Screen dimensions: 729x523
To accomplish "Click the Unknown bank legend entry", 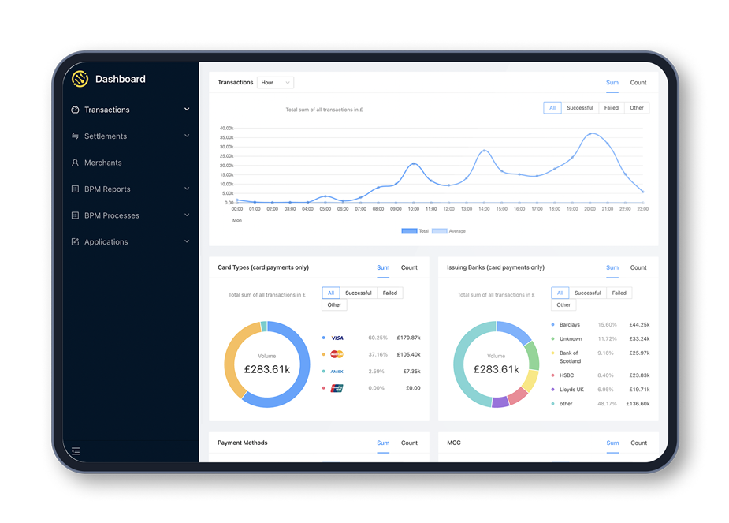I will coord(571,338).
